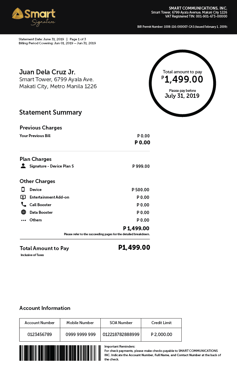237x374 pixels.
Task: Click the three-dots Others icon
Action: pyautogui.click(x=23, y=220)
